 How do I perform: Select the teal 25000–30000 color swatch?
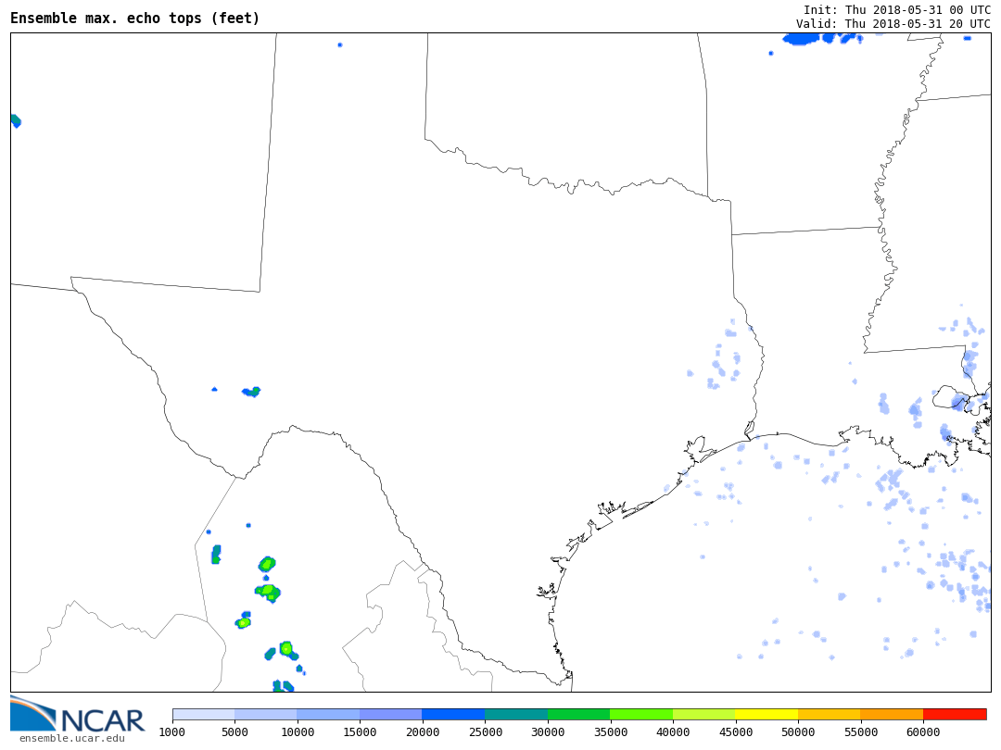516,714
